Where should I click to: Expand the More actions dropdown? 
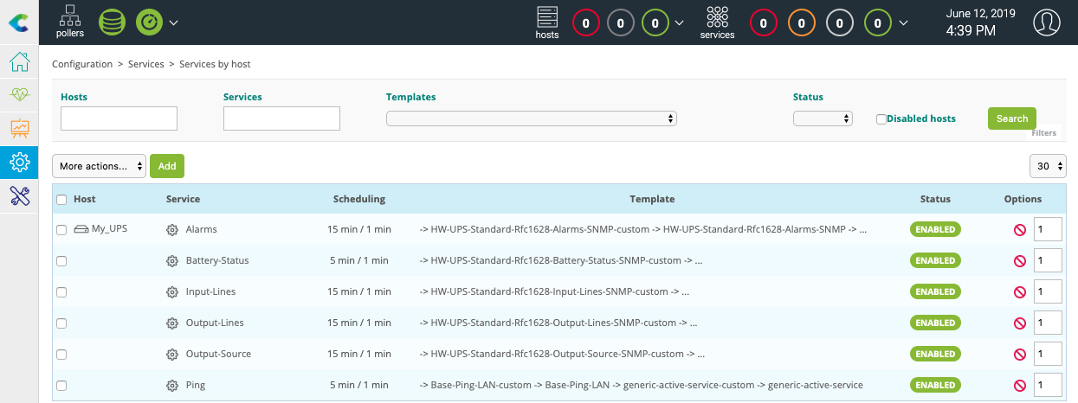99,166
